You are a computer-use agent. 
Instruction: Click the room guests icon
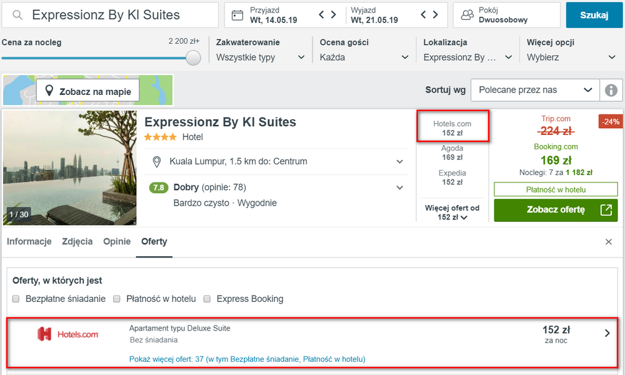pos(467,15)
